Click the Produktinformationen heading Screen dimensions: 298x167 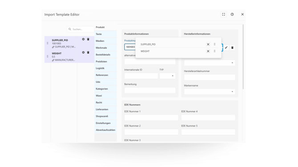[x=137, y=34]
